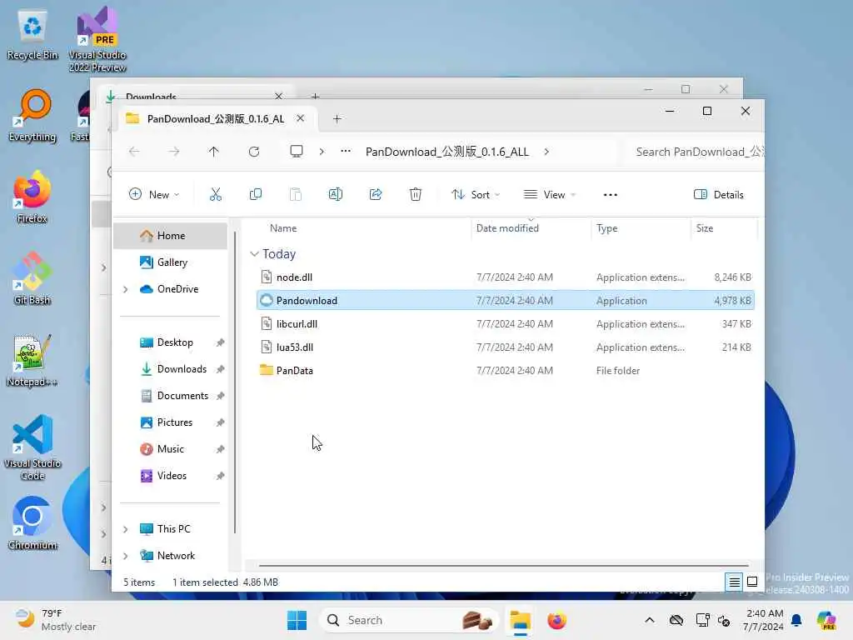Collapse the Today group header
The height and width of the screenshot is (640, 853).
(x=254, y=253)
